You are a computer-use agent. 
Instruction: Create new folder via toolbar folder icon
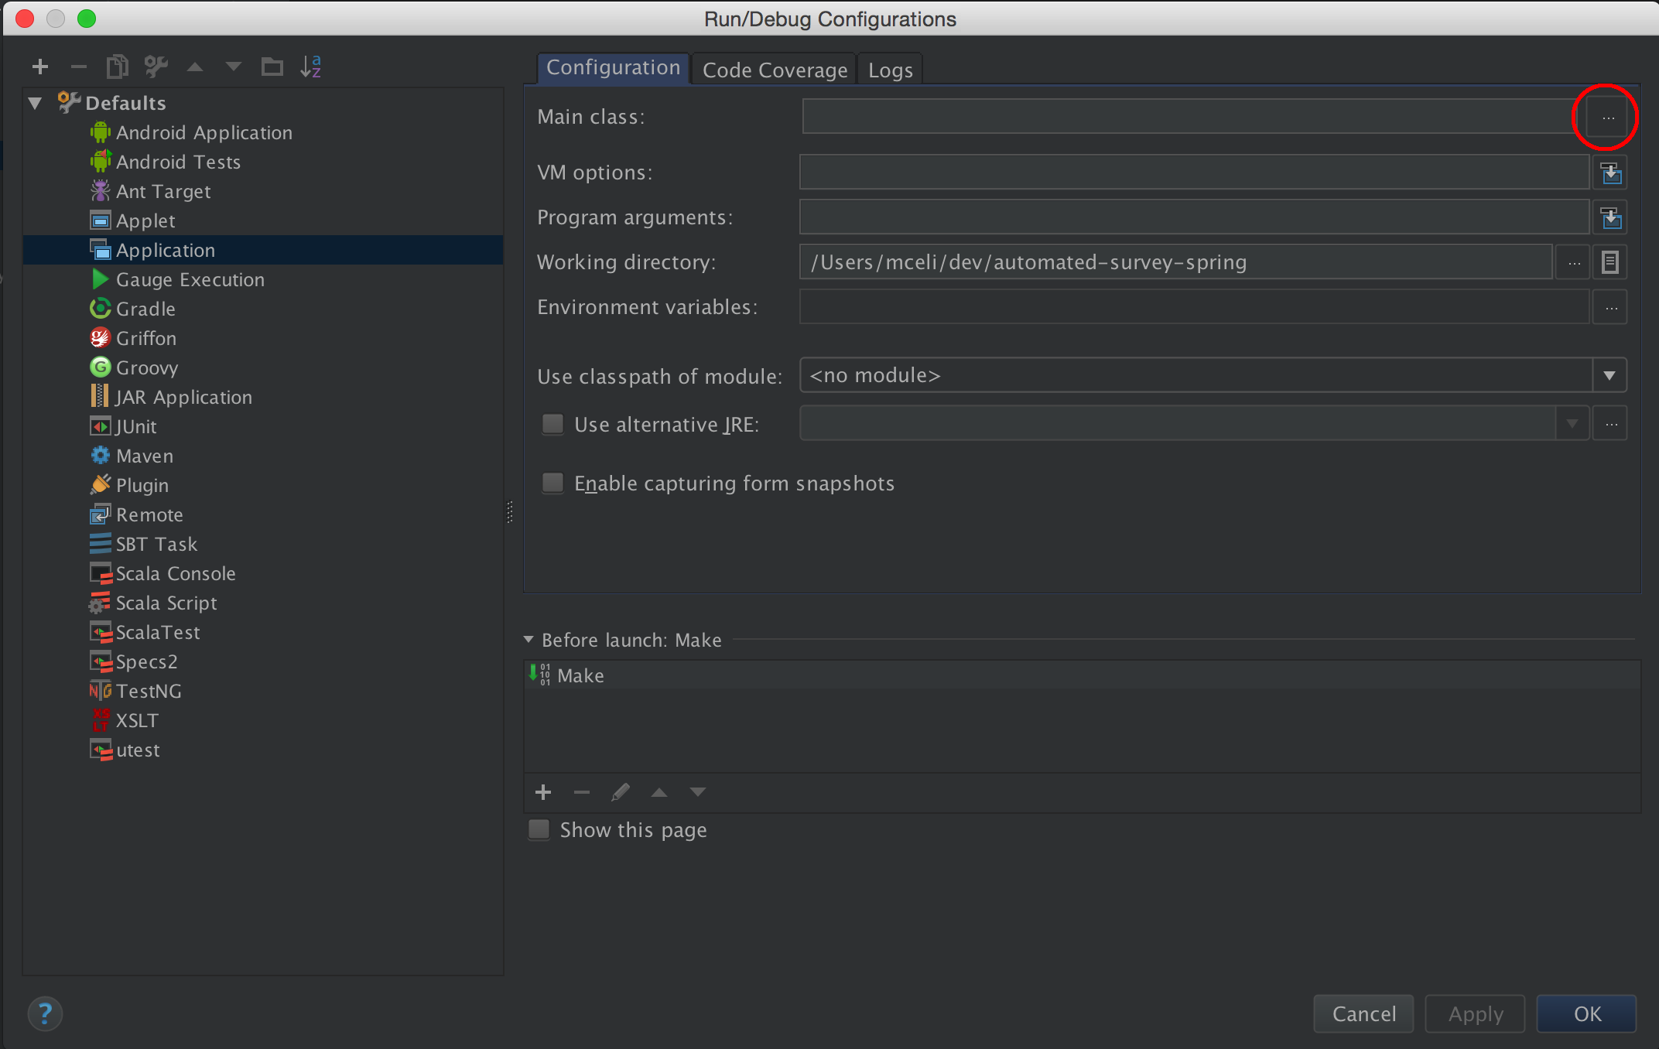click(x=272, y=67)
